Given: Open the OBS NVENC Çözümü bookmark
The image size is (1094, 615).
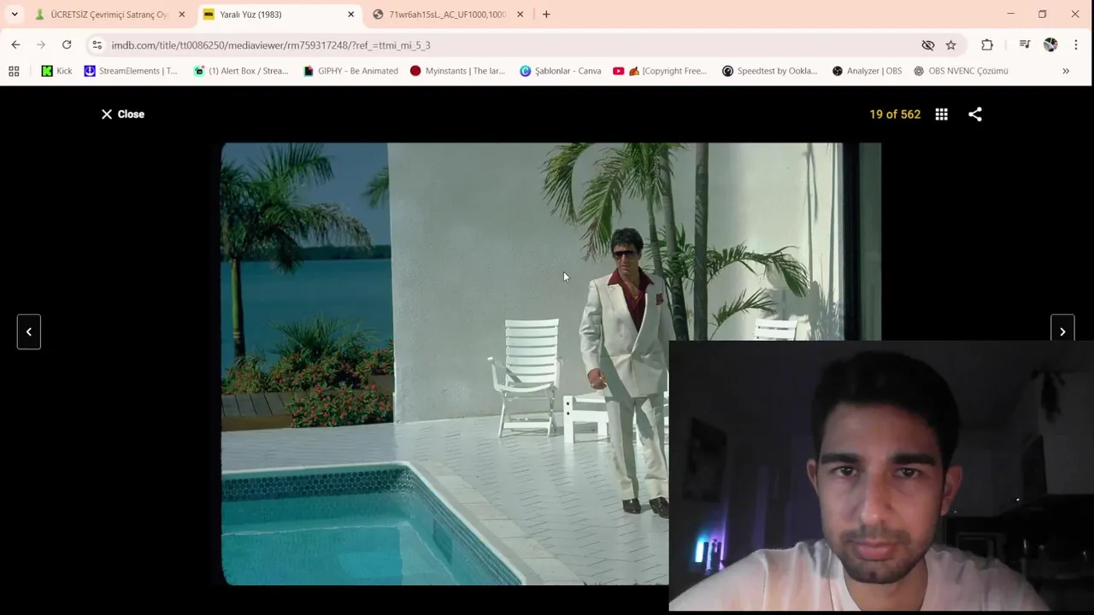Looking at the screenshot, I should [x=962, y=71].
